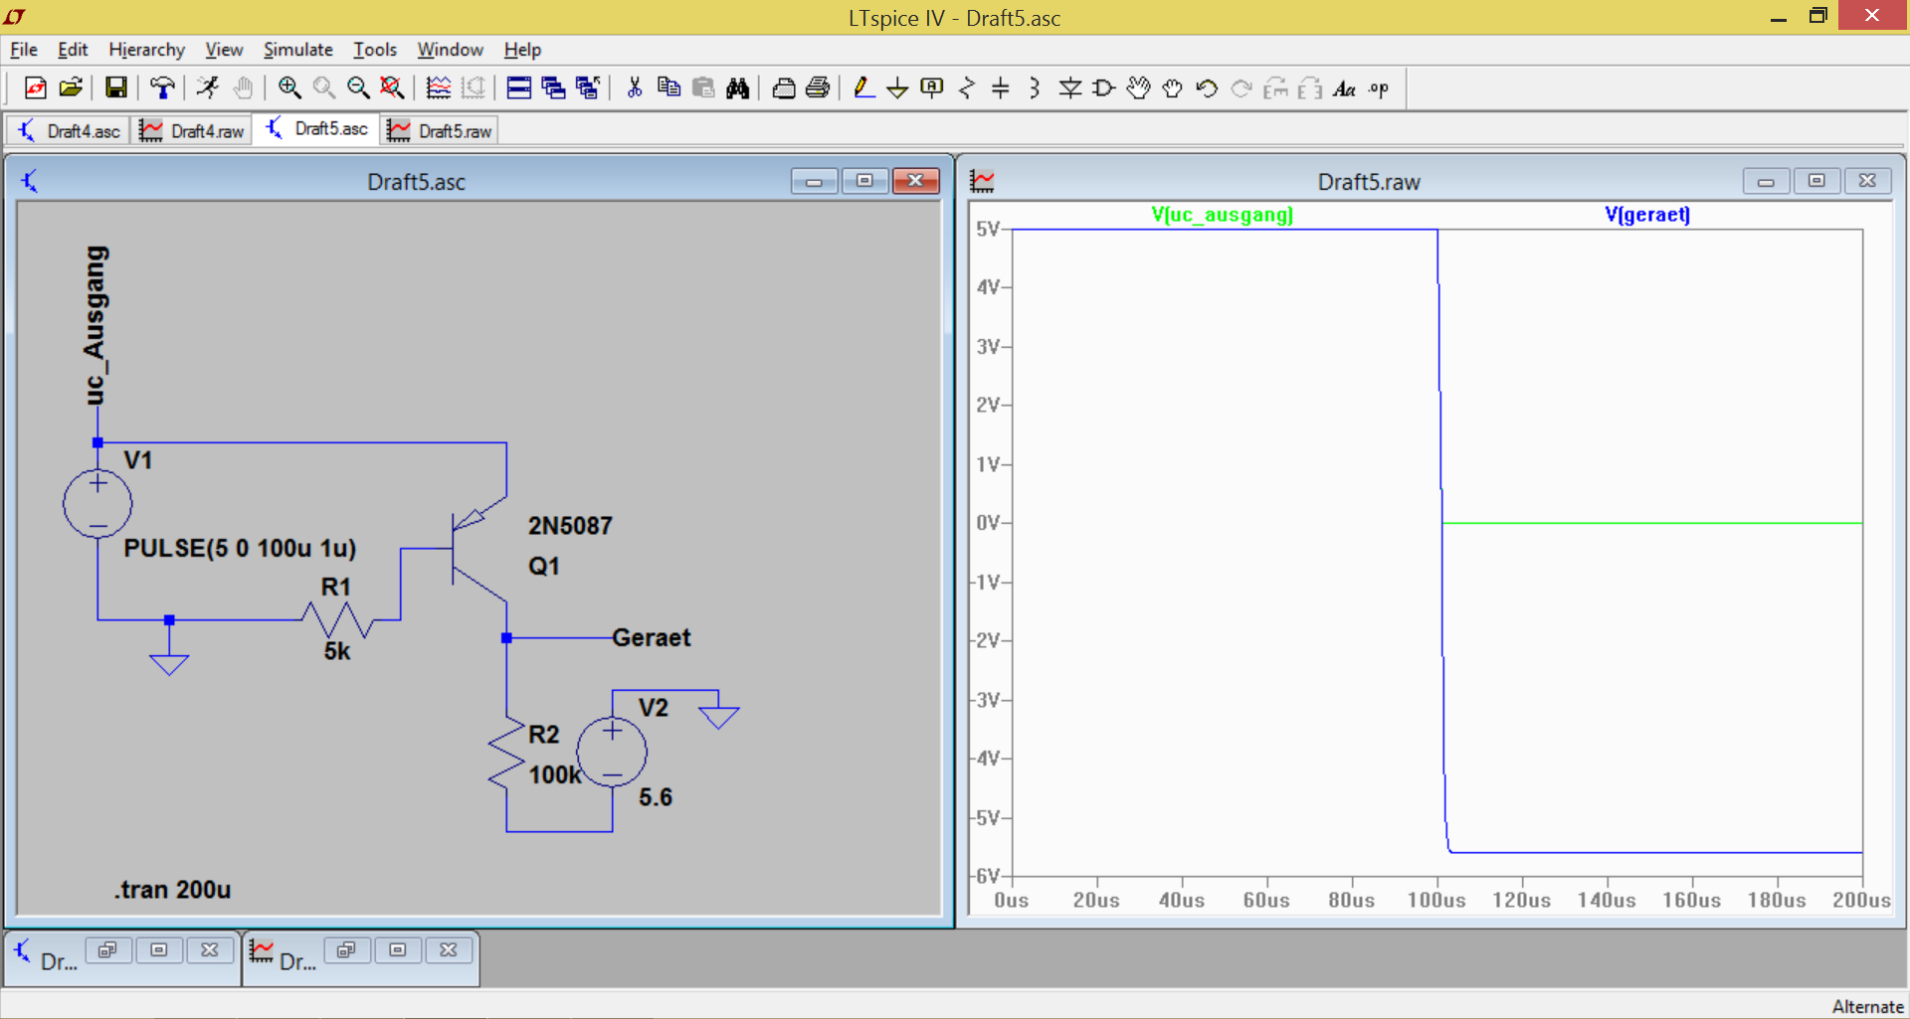
Task: Open the Simulate menu
Action: [x=297, y=50]
